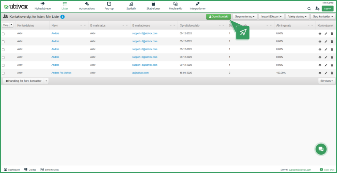View contact support+2@ubivox.com eye icon
Image resolution: width=337 pixels, height=173 pixels.
click(320, 34)
